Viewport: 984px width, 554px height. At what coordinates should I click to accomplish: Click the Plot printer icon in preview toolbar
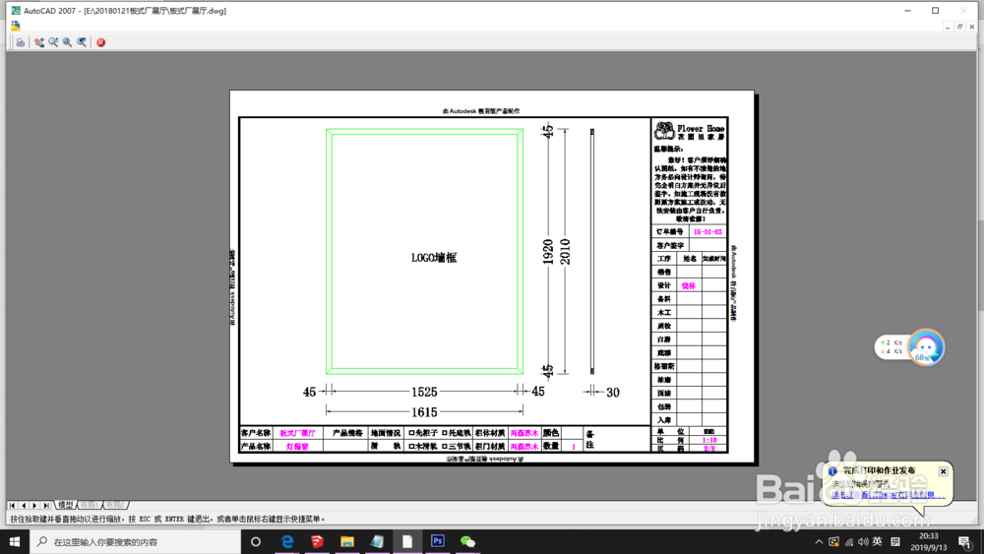(20, 42)
